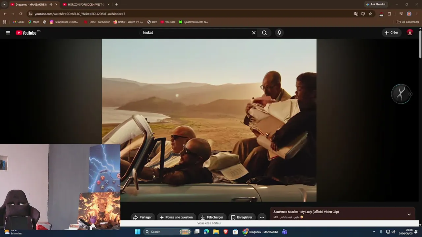Open File Explorer from taskbar
Image resolution: width=422 pixels, height=237 pixels.
[216, 232]
